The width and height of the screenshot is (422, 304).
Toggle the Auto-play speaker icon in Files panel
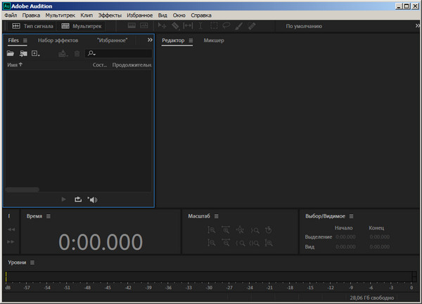(92, 200)
